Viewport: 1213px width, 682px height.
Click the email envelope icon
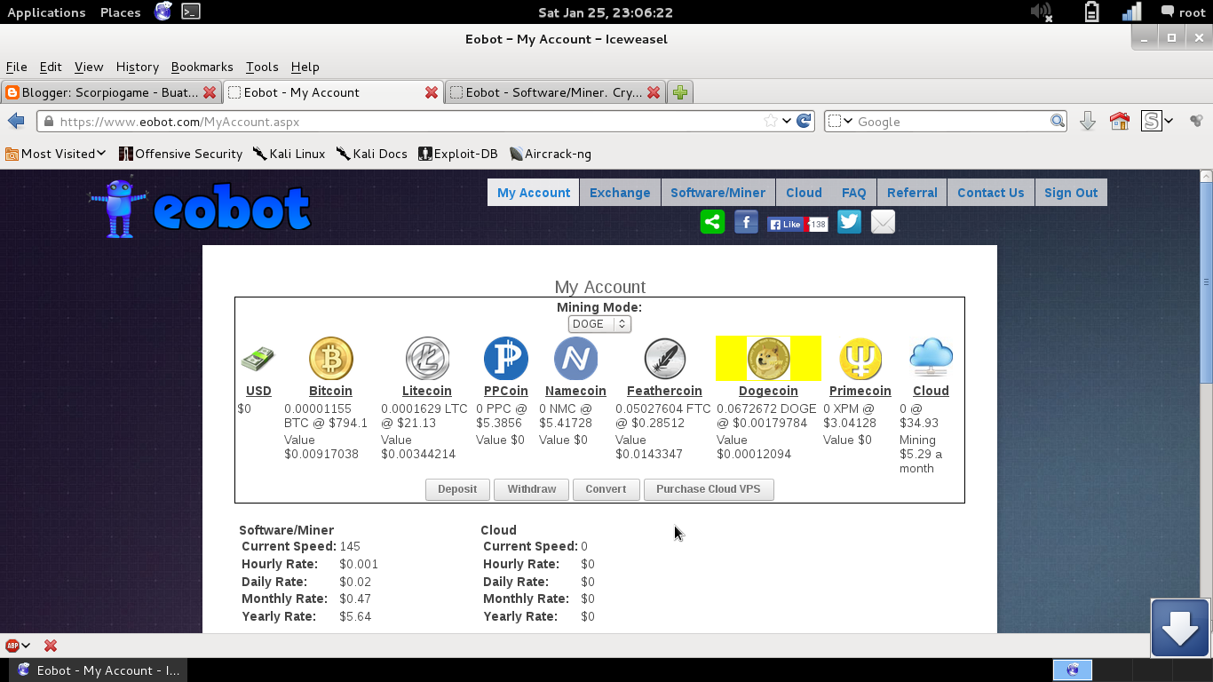883,222
